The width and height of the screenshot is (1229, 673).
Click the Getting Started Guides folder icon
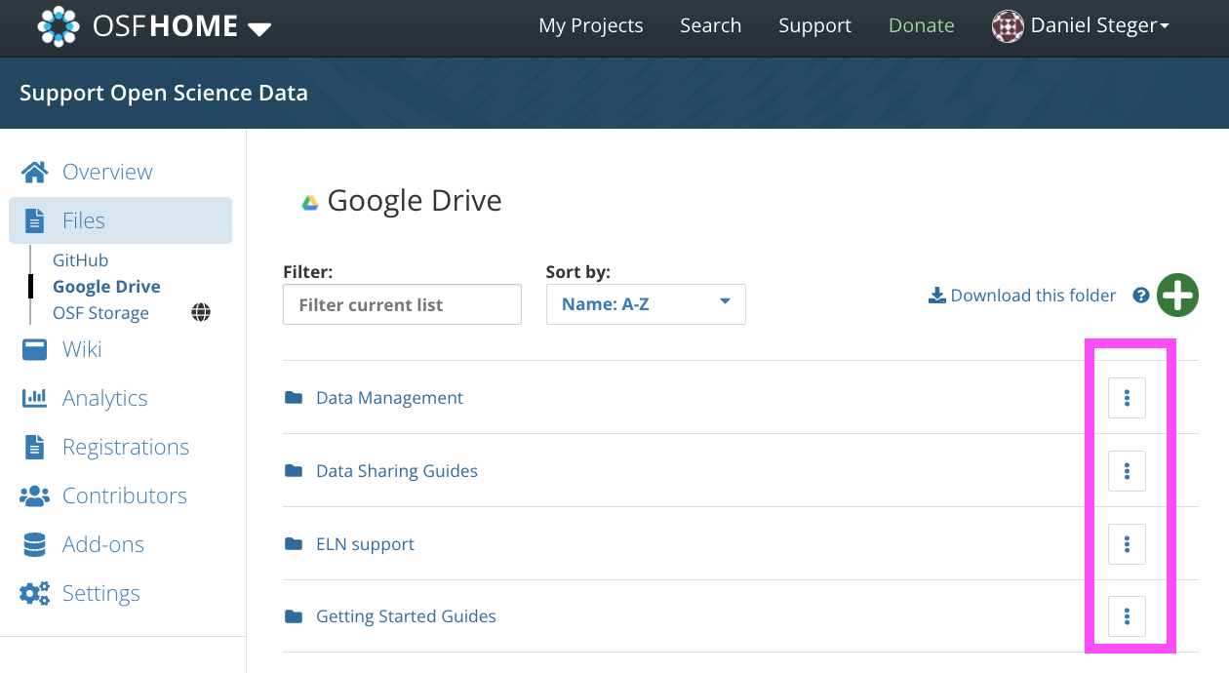coord(294,616)
